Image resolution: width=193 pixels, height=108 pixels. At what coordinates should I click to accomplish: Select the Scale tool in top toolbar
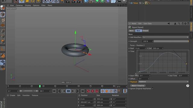[27, 1]
